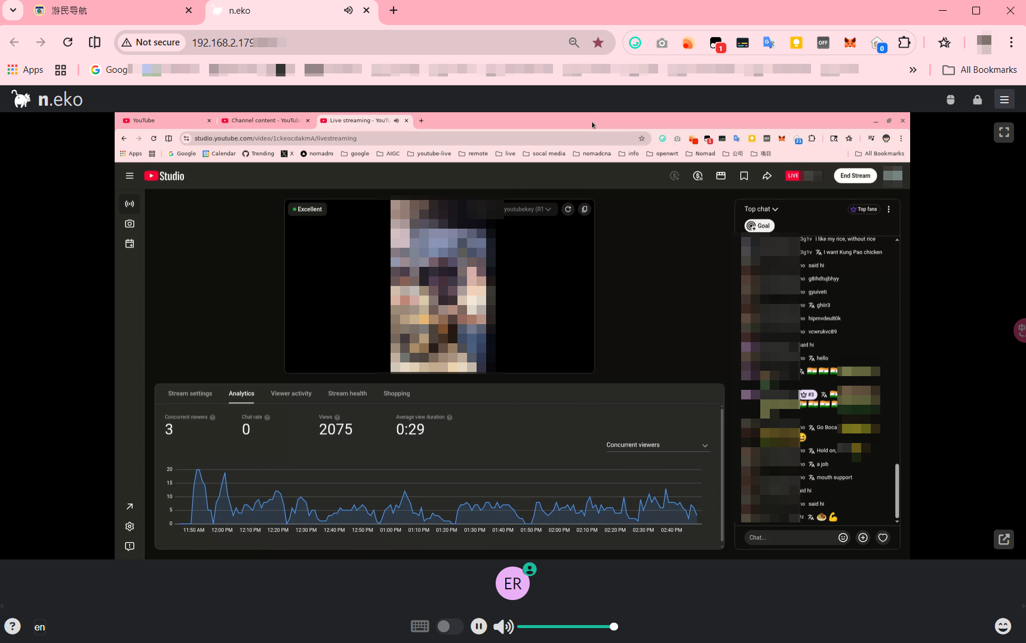
Task: Open the emoji reaction icon at bottom right
Action: (1003, 626)
